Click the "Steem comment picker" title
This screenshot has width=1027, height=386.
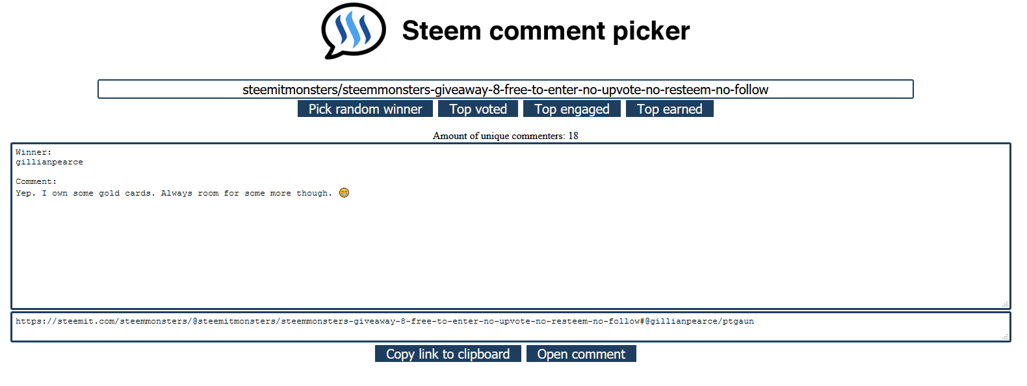click(x=545, y=31)
